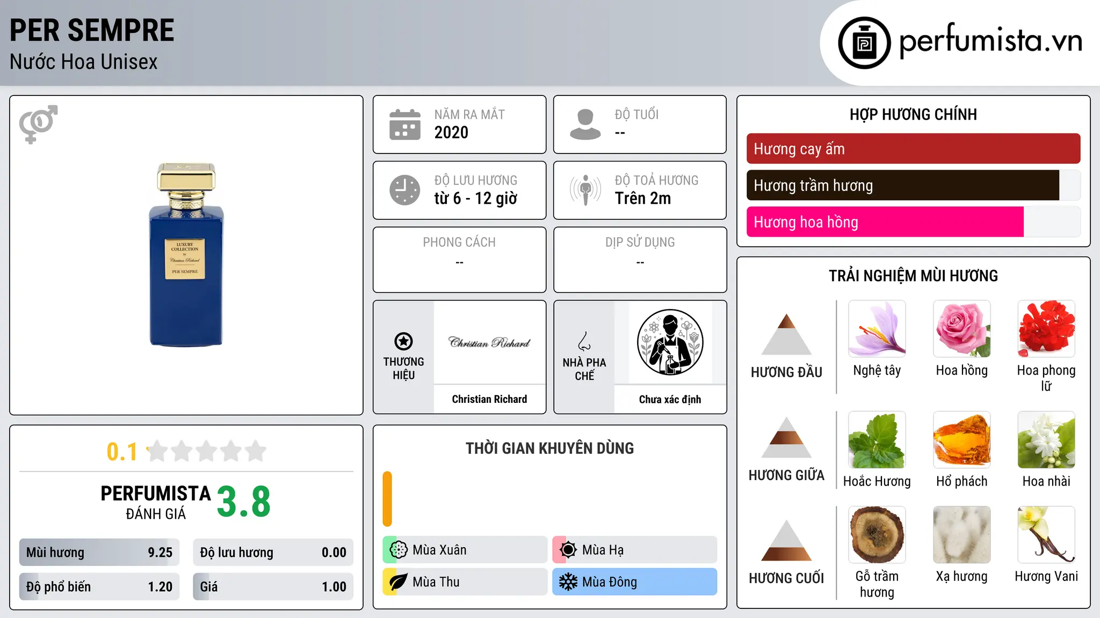This screenshot has height=618, width=1100.
Task: Click the star badge icon above Thương hiệu
Action: click(x=403, y=341)
